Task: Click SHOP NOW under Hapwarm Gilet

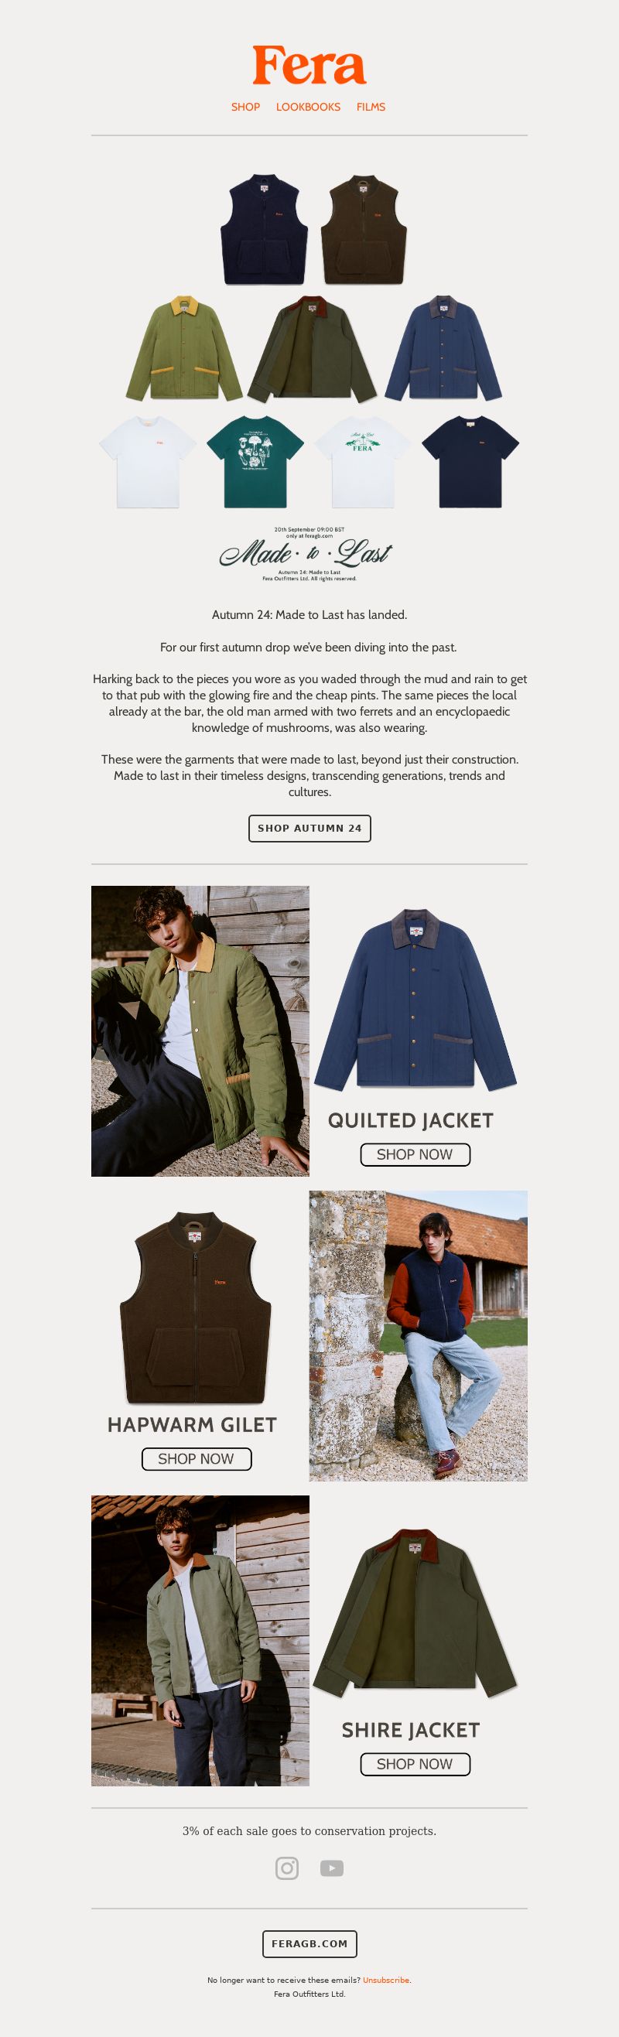Action: point(196,1459)
